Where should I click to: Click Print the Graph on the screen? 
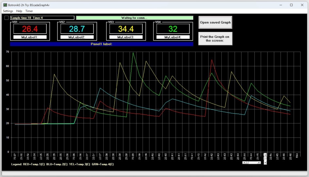(215, 39)
